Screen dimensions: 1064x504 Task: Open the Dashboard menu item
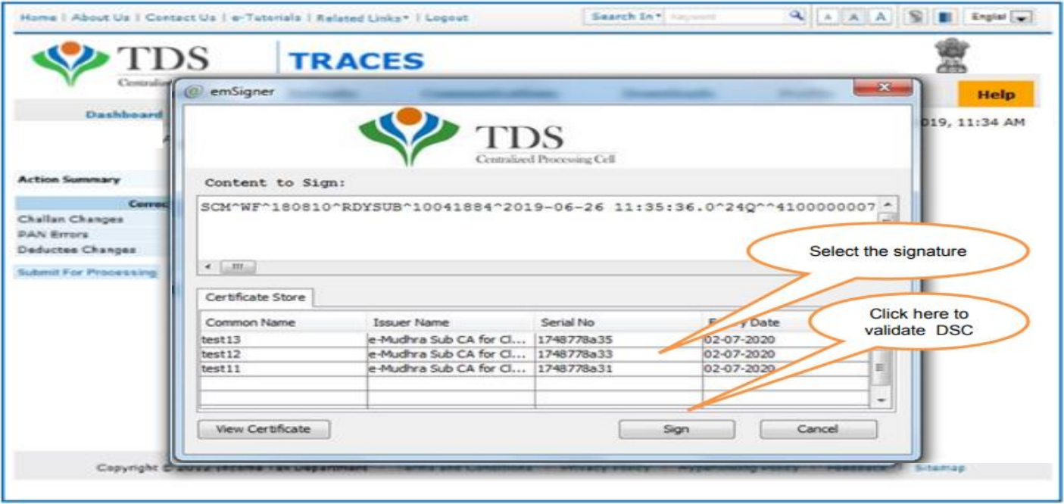click(123, 114)
